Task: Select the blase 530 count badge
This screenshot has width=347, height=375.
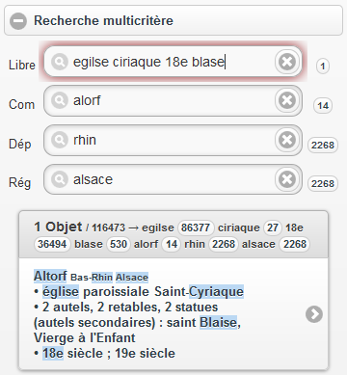Action: tap(119, 244)
